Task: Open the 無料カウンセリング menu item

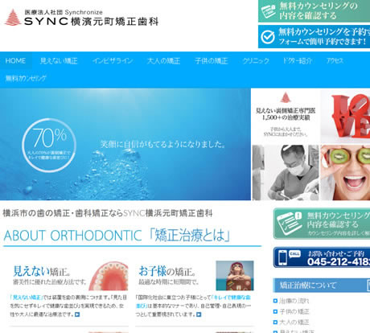Action: pos(26,78)
